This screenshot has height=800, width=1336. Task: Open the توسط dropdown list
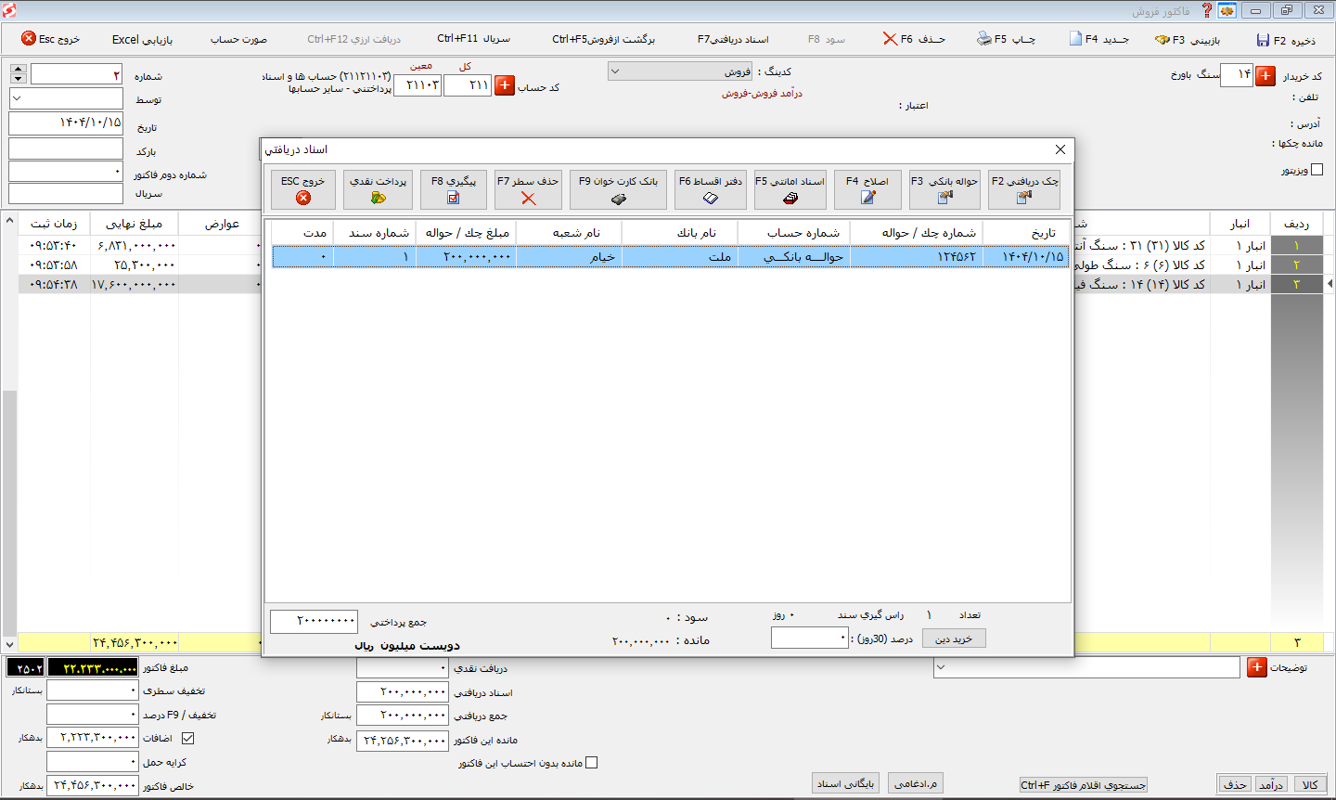point(66,98)
